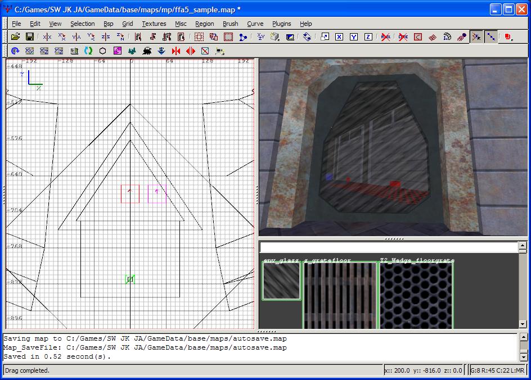Screen dimensions: 531x380
Task: Click the 'Drag completed.' status bar text
Action: point(27,370)
